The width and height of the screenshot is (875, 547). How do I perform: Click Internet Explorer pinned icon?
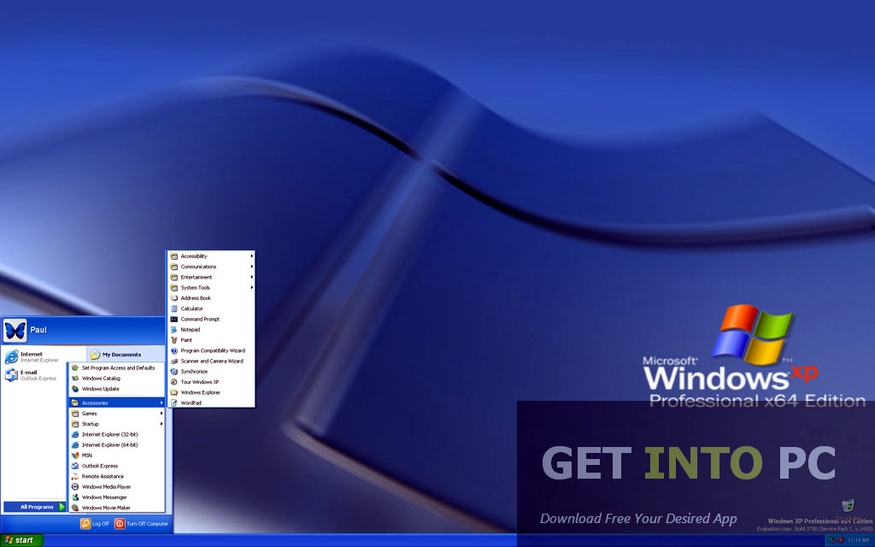11,356
